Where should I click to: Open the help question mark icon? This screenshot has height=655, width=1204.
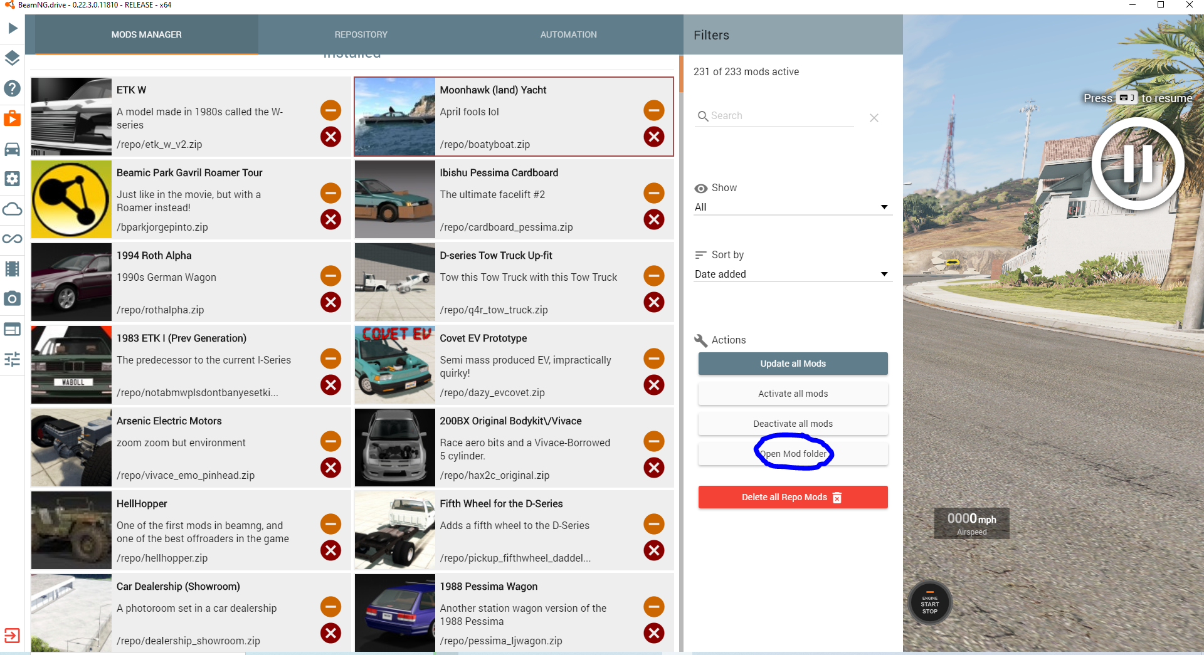pos(13,88)
